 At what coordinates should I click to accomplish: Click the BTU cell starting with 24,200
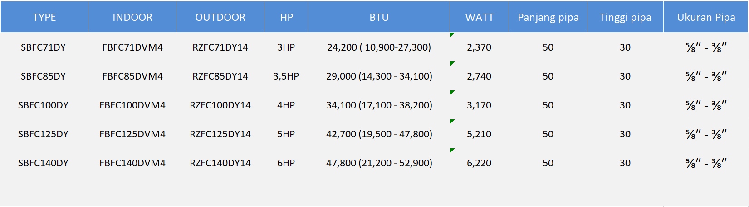(x=379, y=47)
